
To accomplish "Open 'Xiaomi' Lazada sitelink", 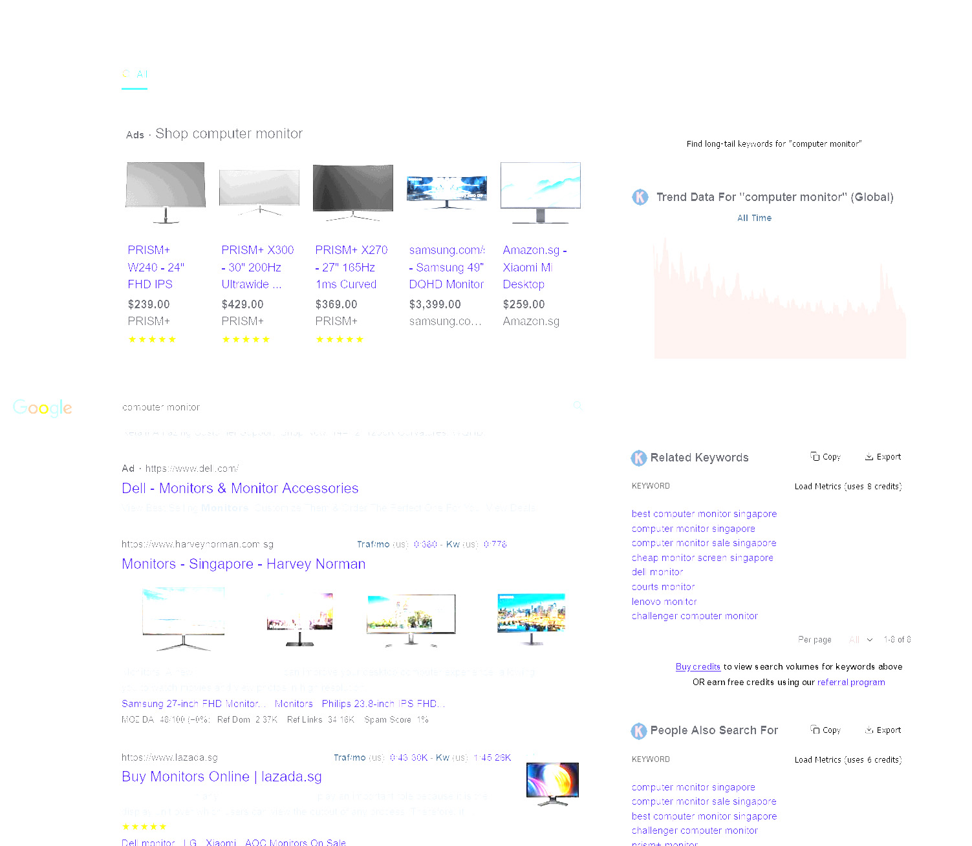I will point(221,843).
